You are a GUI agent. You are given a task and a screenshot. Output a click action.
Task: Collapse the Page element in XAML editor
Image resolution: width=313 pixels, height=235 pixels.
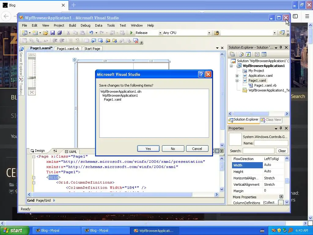34,157
